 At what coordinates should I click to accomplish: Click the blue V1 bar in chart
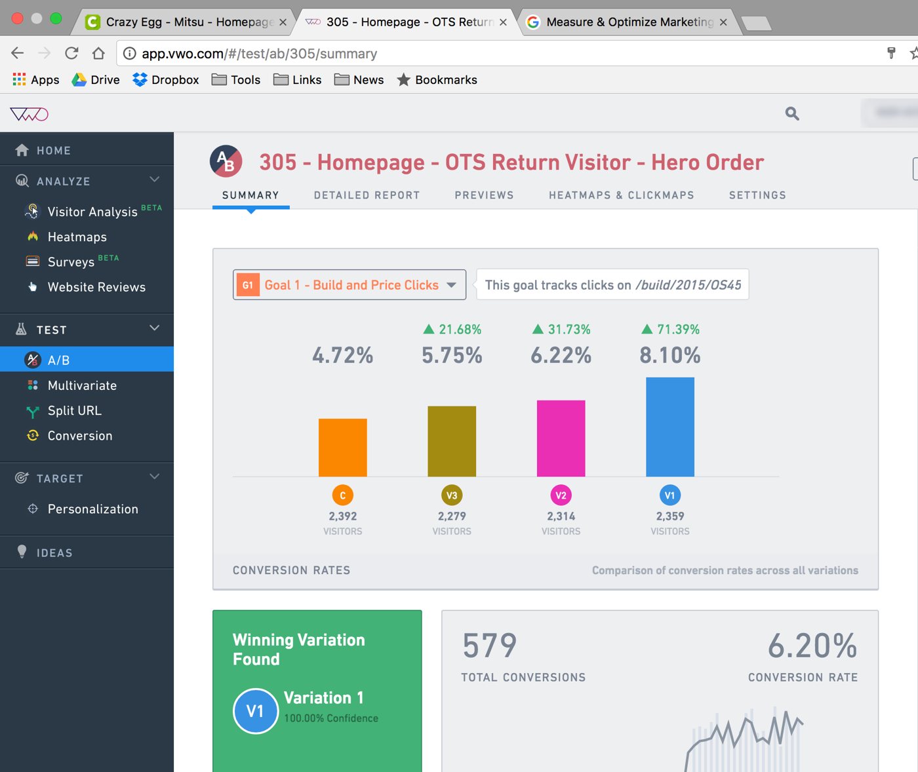tap(669, 427)
